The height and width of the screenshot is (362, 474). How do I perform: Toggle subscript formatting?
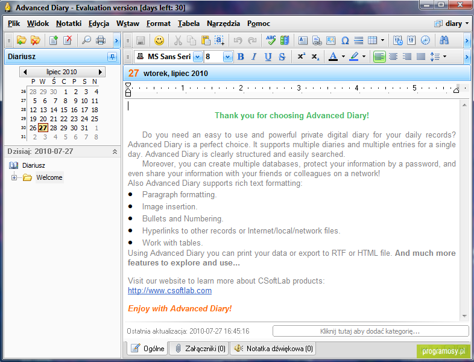tap(315, 57)
